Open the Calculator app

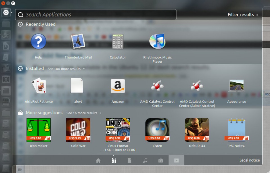118,42
